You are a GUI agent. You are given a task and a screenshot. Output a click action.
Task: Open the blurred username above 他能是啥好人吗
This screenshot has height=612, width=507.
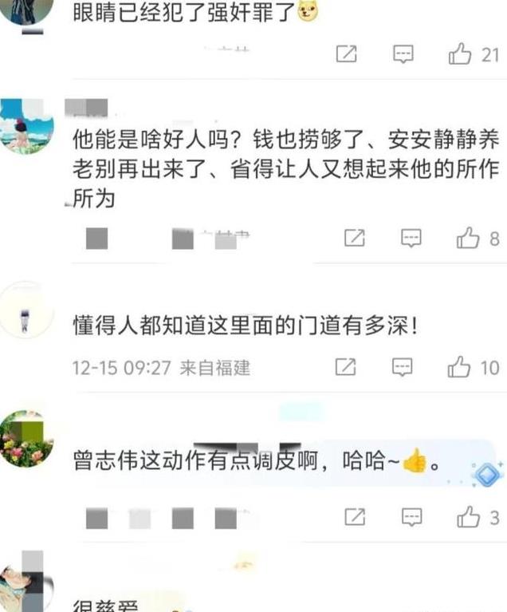(86, 108)
